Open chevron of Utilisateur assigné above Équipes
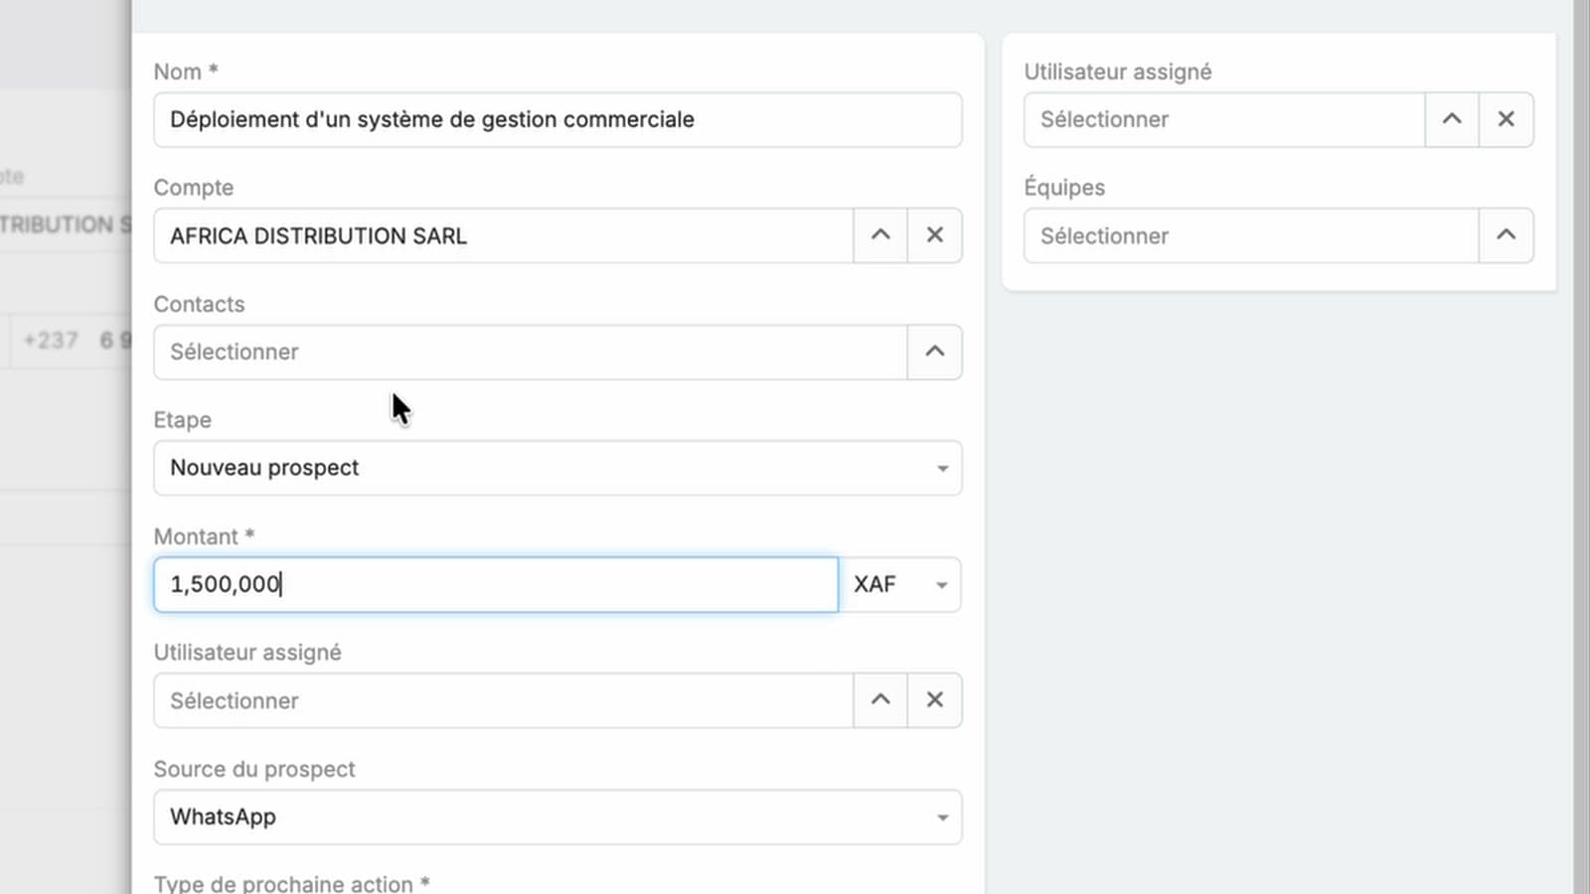 (x=1452, y=119)
